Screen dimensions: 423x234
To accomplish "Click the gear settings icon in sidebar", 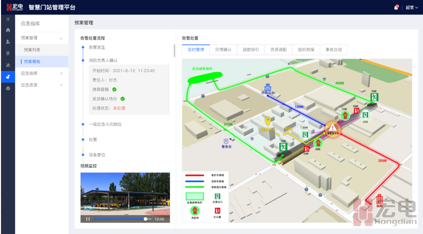I will pyautogui.click(x=7, y=88).
